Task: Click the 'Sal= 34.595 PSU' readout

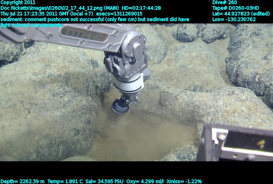Action: [x=105, y=182]
